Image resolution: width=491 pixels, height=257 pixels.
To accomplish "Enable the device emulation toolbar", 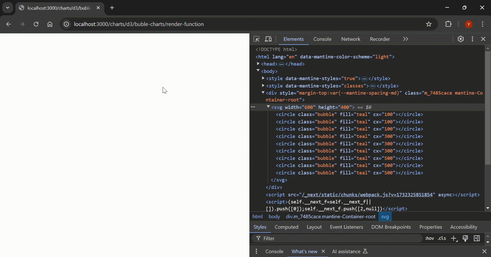I will 268,39.
